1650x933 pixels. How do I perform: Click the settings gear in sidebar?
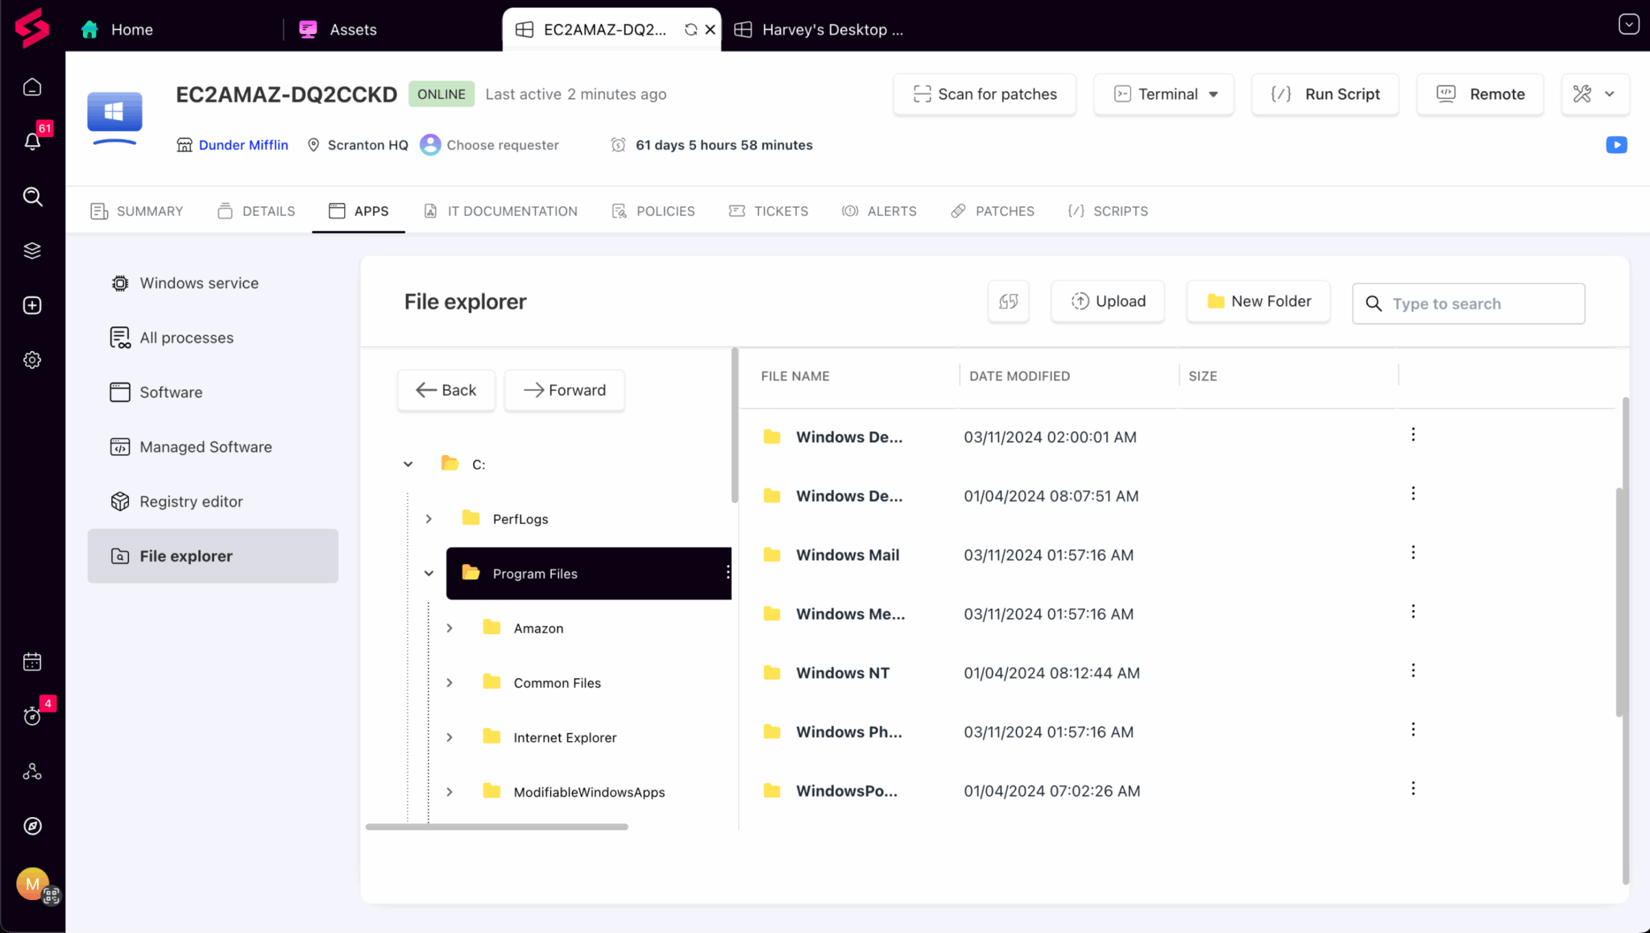[32, 360]
